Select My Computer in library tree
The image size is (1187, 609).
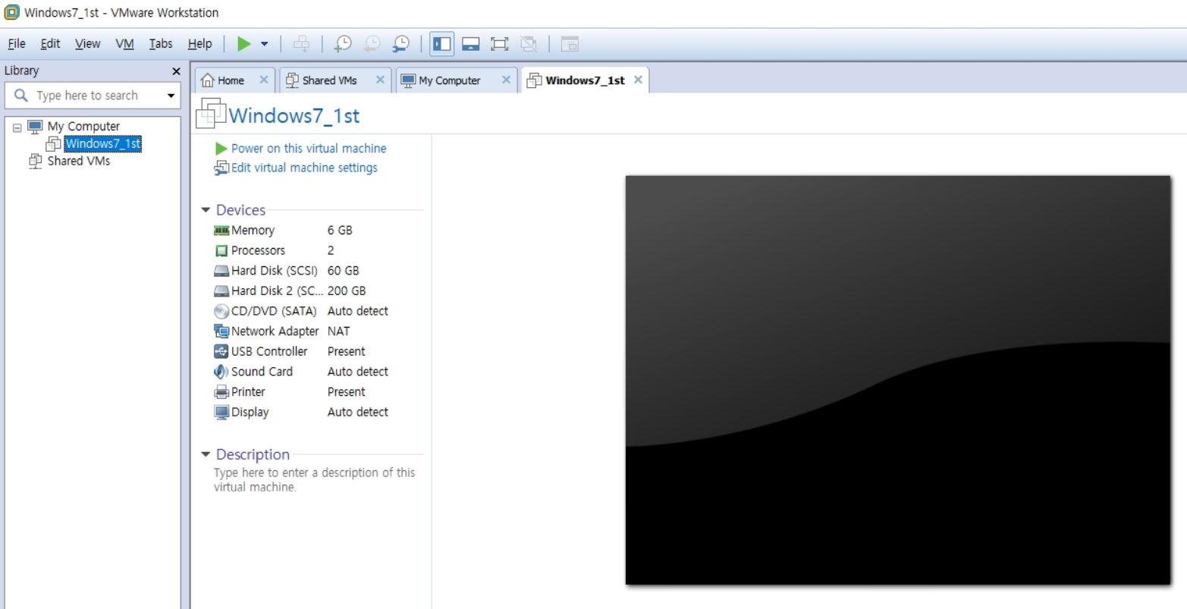83,127
